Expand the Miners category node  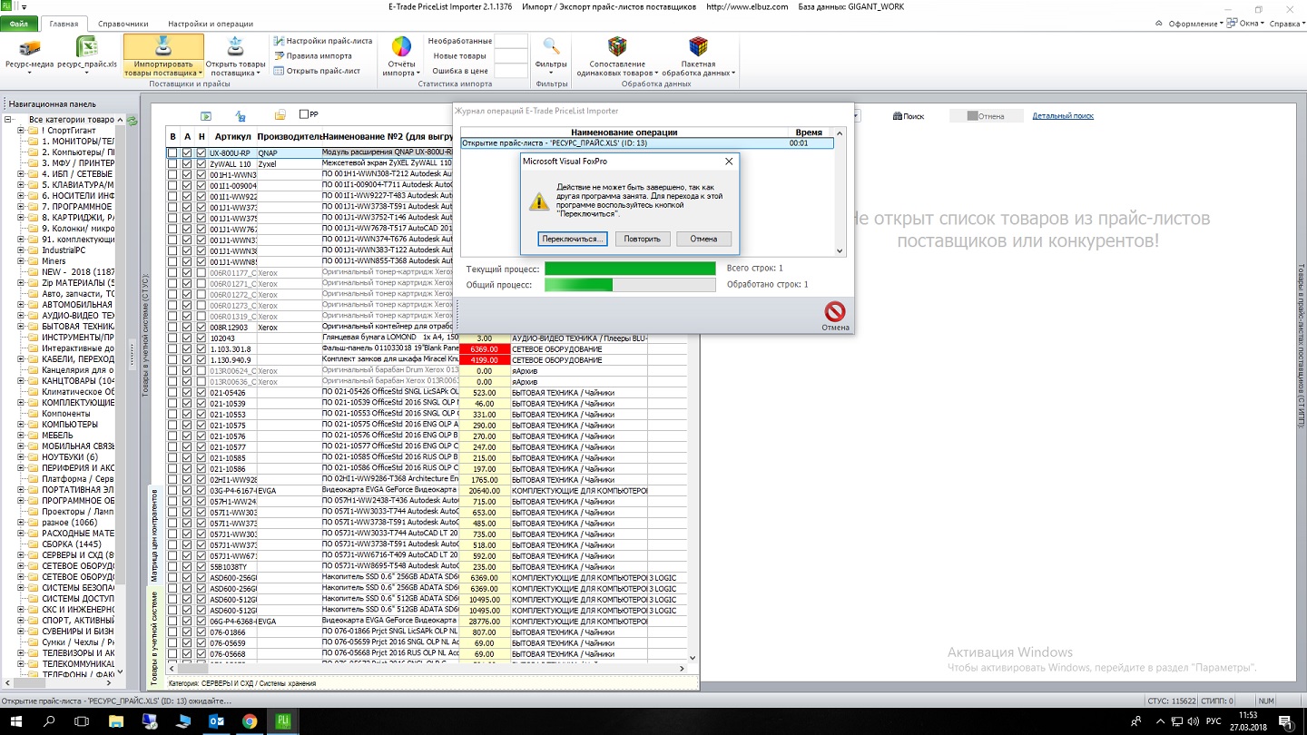tap(21, 261)
